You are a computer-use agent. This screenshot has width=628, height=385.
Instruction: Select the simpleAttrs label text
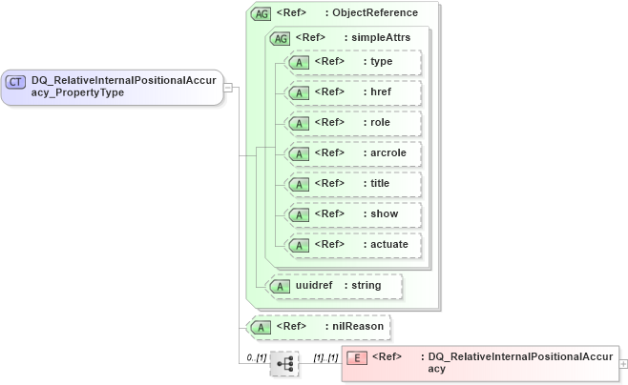[x=381, y=37]
